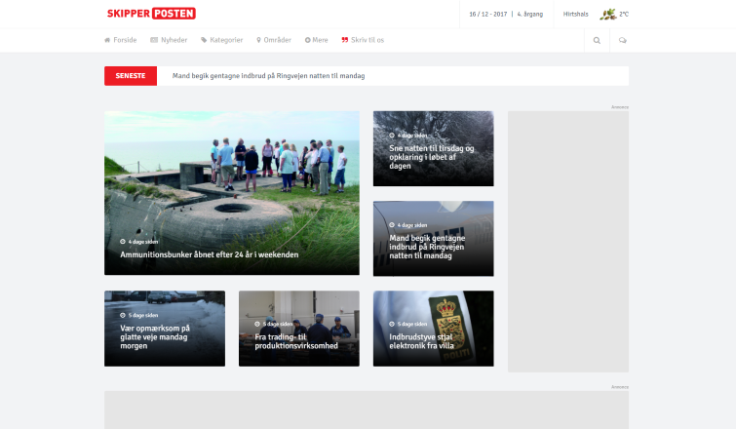
Task: Click clock icon on Ammunitionsbunker article
Action: click(123, 242)
